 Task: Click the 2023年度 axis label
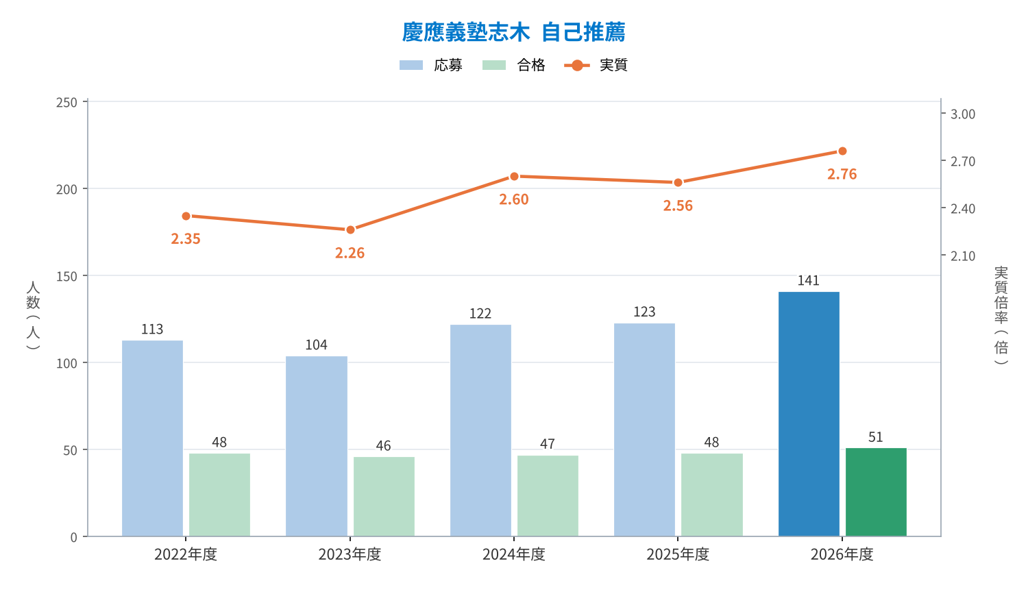click(x=350, y=554)
